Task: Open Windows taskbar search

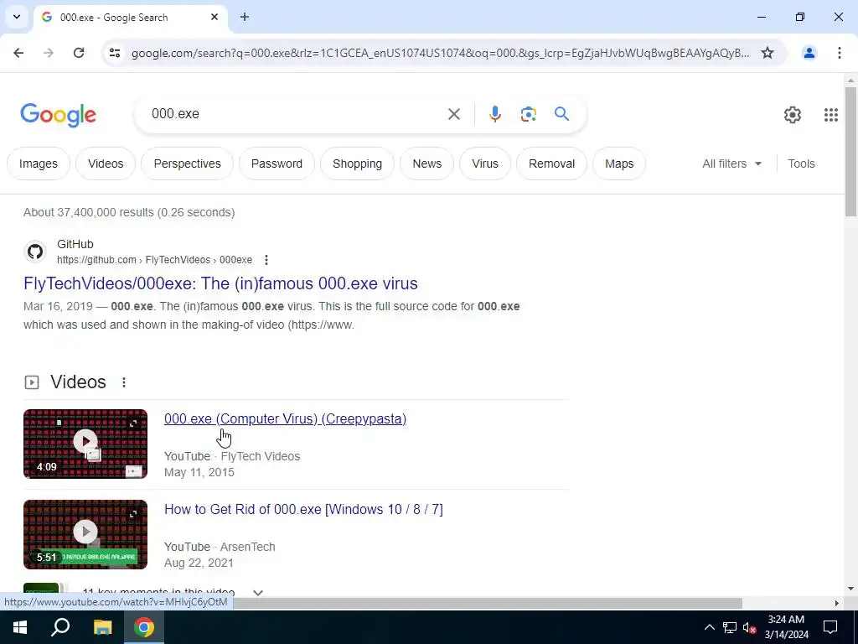Action: pos(60,627)
